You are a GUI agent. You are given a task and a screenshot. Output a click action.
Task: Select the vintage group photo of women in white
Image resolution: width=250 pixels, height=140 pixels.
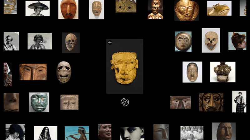coord(192,133)
